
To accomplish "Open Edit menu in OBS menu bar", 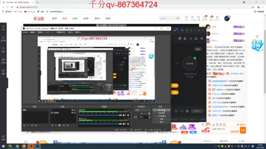I will (33, 32).
